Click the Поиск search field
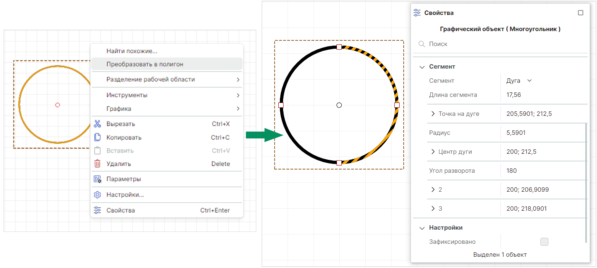This screenshot has height=268, width=597. 500,44
